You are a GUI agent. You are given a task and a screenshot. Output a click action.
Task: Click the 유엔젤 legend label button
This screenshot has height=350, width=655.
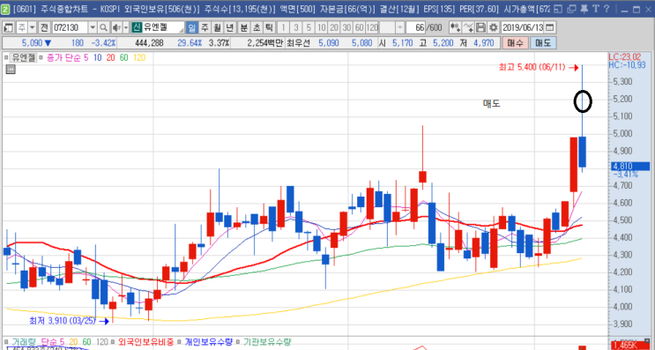pos(24,57)
